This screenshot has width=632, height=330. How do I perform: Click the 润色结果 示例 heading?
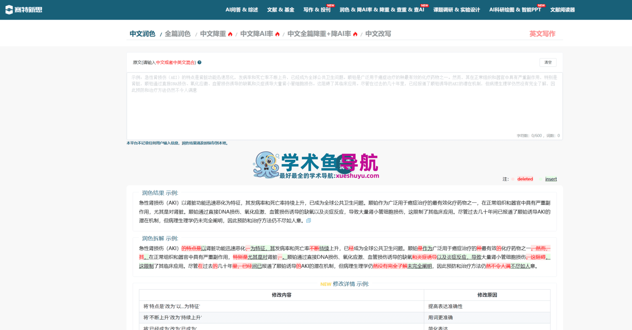pos(160,193)
